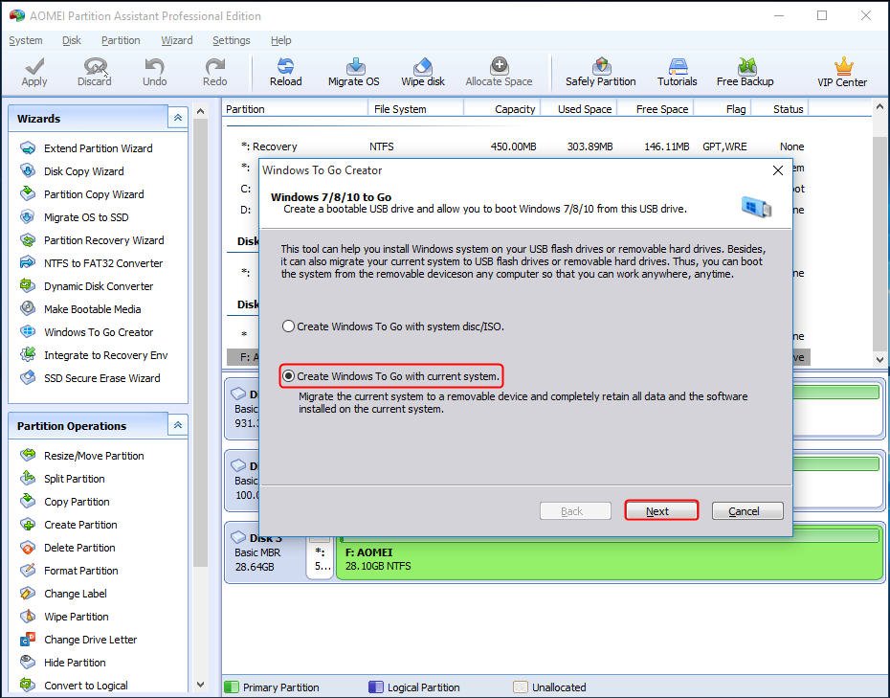890x698 pixels.
Task: Click the File System column header
Action: [x=415, y=108]
